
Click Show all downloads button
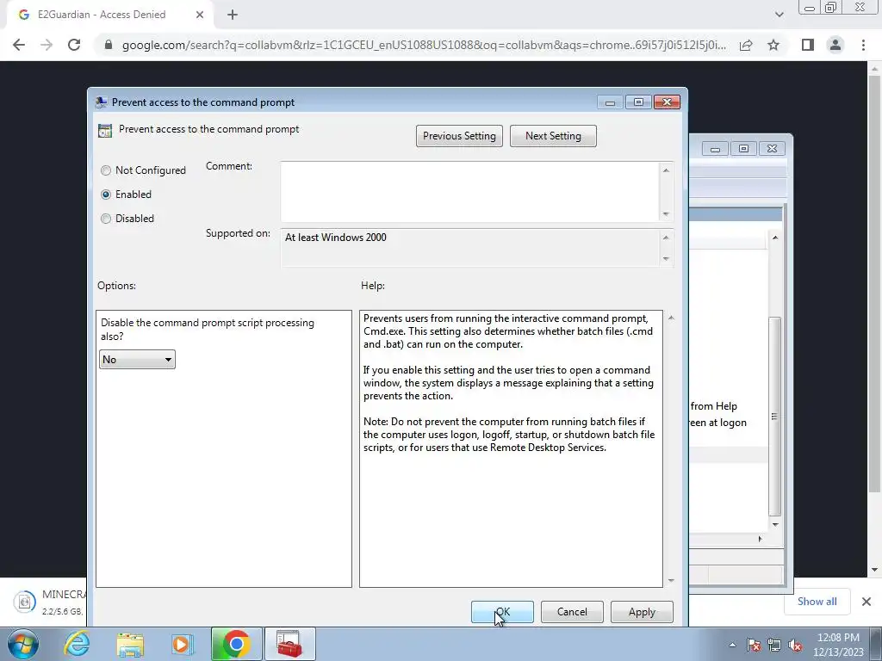pos(817,602)
